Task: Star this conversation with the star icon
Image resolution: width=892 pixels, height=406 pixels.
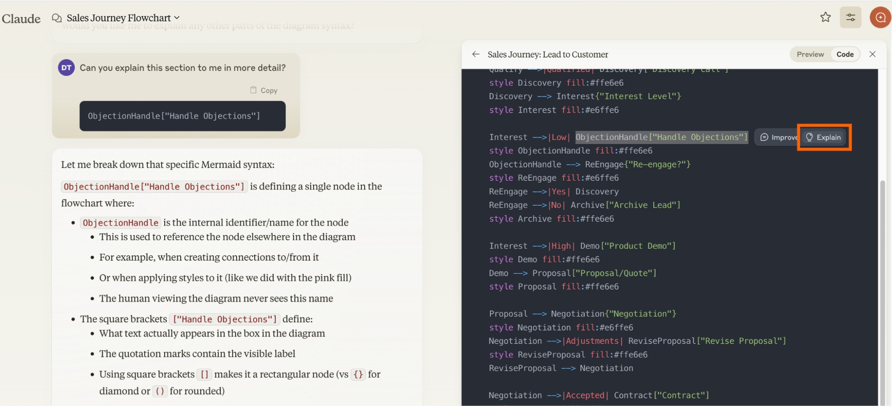Action: [x=825, y=17]
